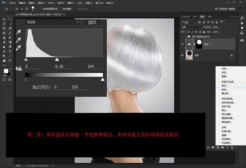Click the 自动 button in Levels
Image resolution: width=246 pixels, height=168 pixels.
92,22
